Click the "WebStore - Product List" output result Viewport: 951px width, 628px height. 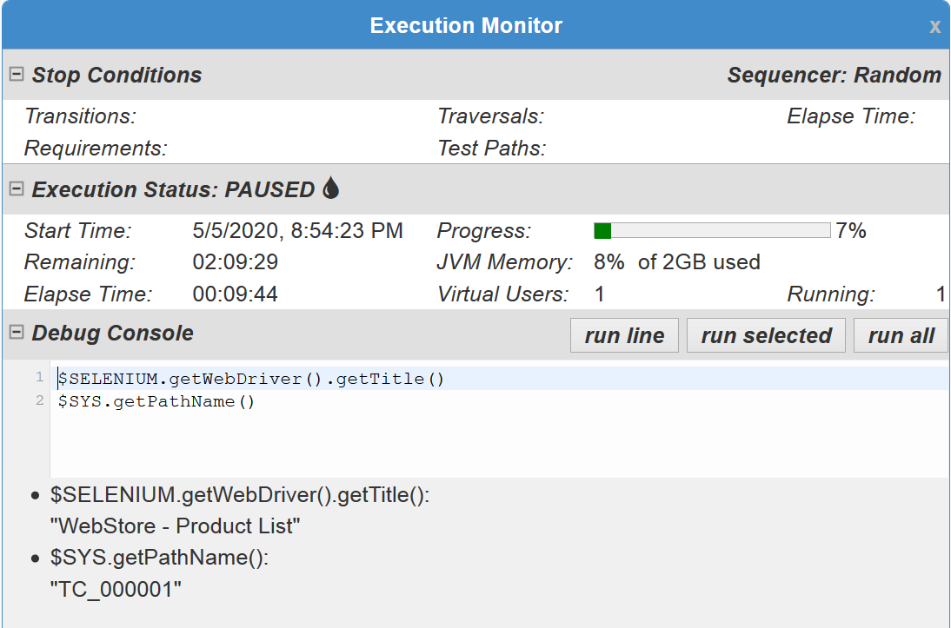point(176,526)
